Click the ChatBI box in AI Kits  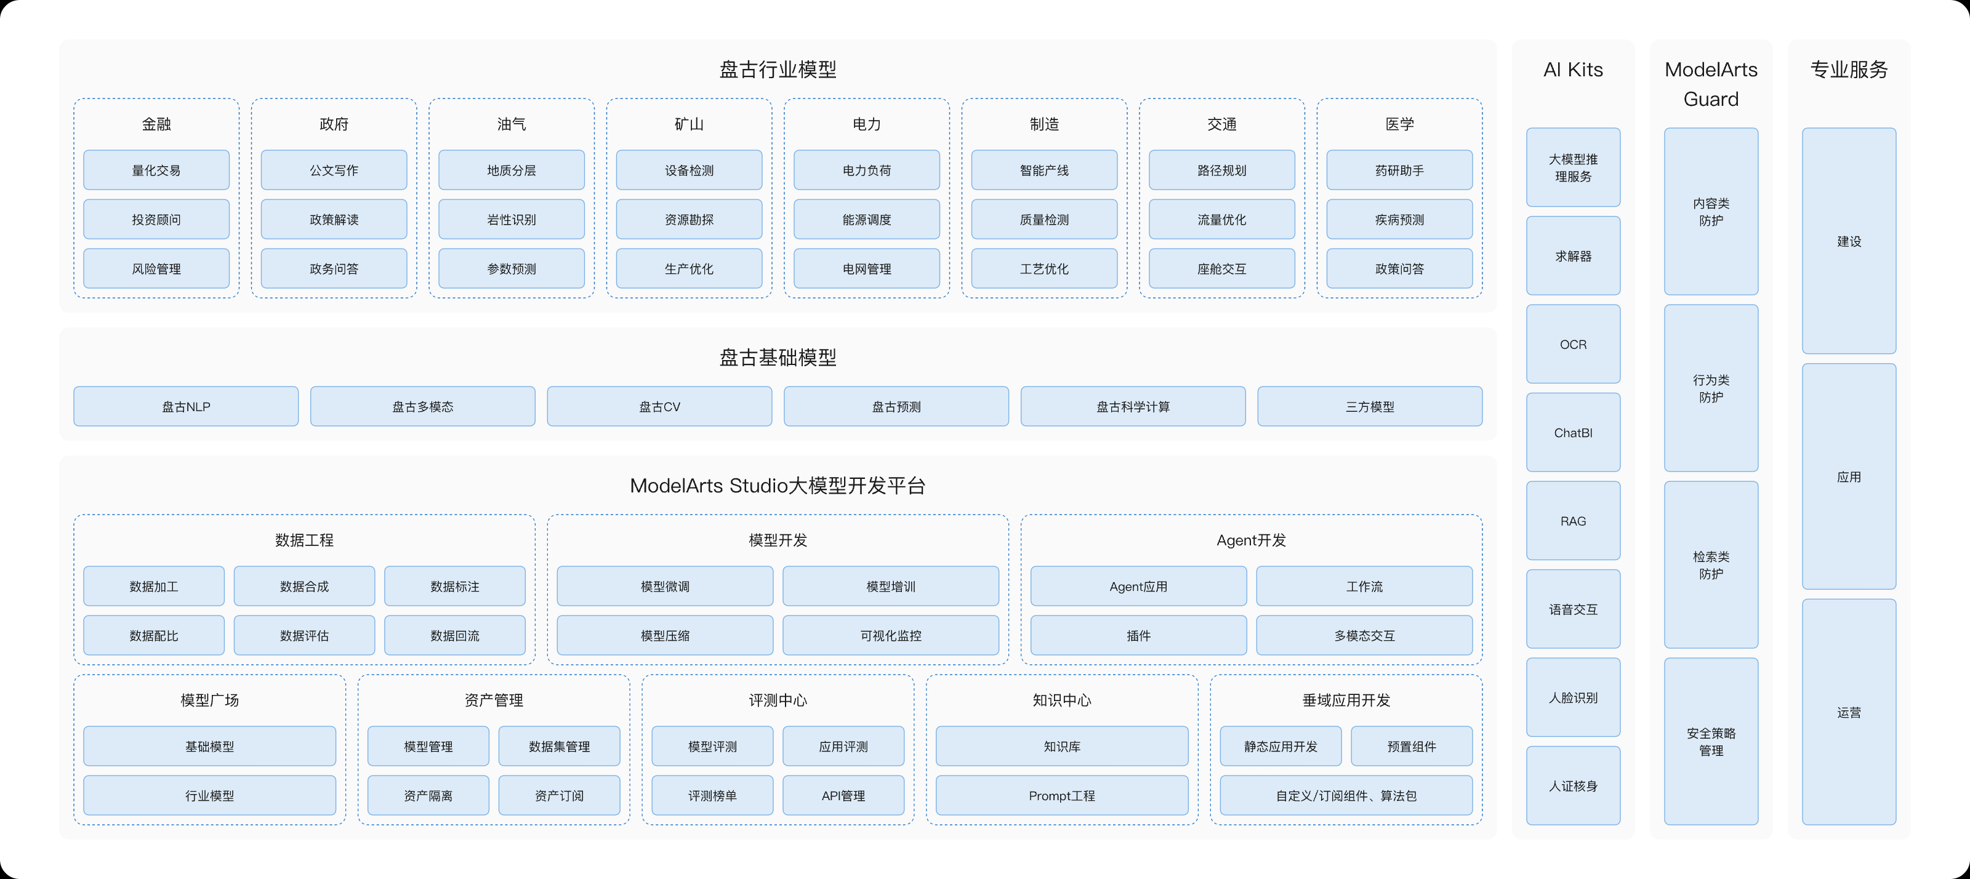(x=1572, y=432)
